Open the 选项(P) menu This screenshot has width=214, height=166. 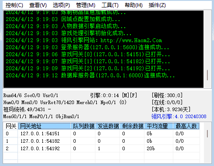61,5
